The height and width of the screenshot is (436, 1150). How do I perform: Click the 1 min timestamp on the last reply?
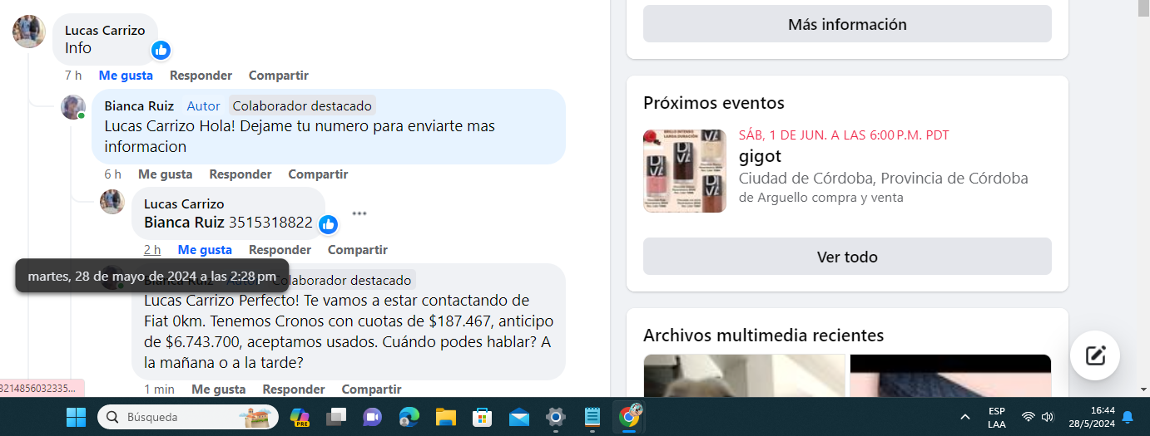159,389
